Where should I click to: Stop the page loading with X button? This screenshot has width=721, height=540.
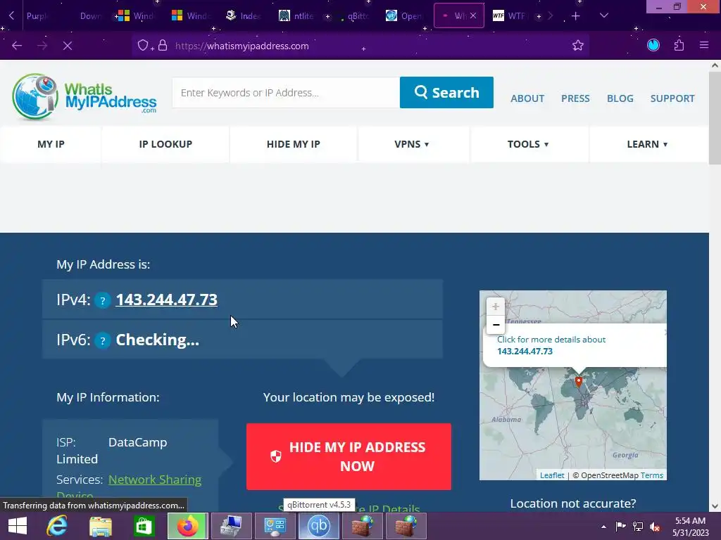(x=67, y=46)
